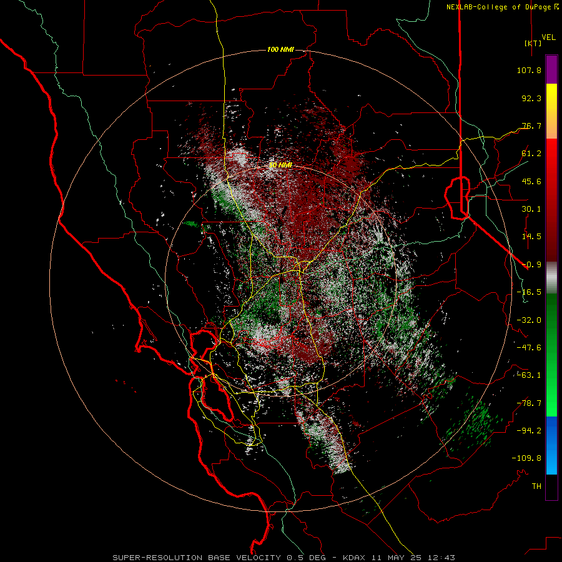
Task: Click the bright red color bar segment
Action: [x=551, y=158]
